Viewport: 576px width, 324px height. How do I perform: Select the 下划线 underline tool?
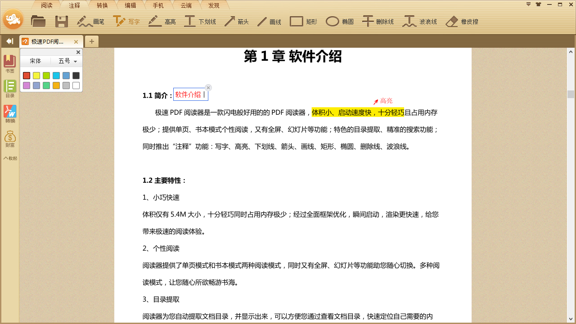click(x=199, y=21)
